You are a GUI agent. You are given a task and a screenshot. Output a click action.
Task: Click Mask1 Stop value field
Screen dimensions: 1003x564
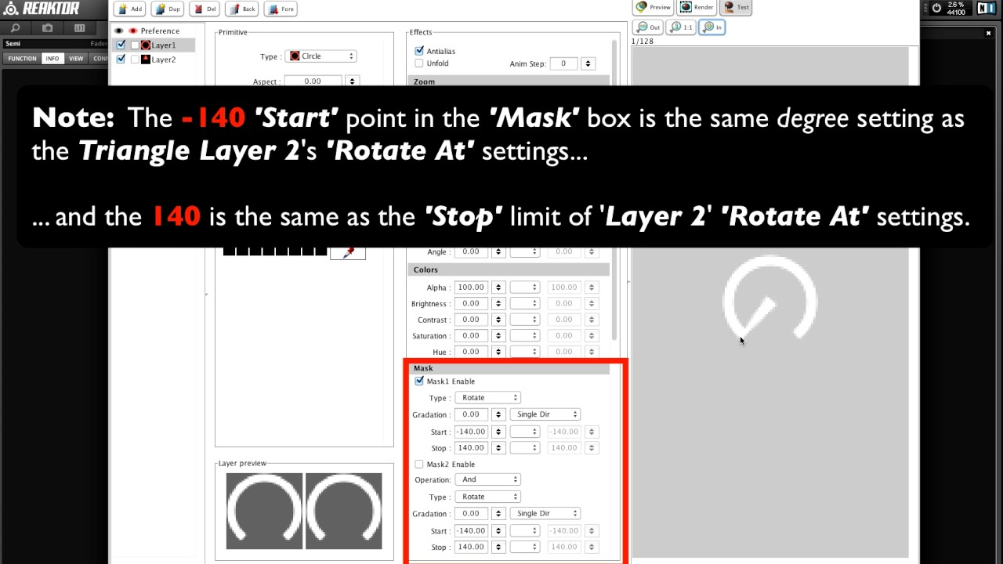[x=471, y=448]
